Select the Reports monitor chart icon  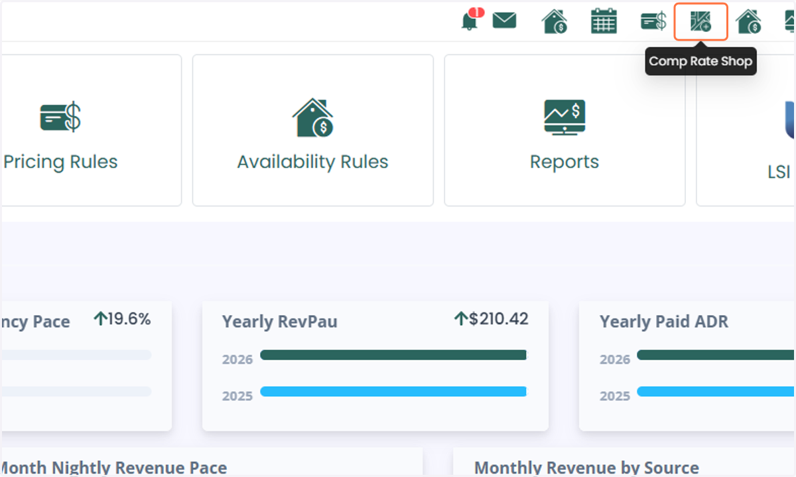click(564, 117)
